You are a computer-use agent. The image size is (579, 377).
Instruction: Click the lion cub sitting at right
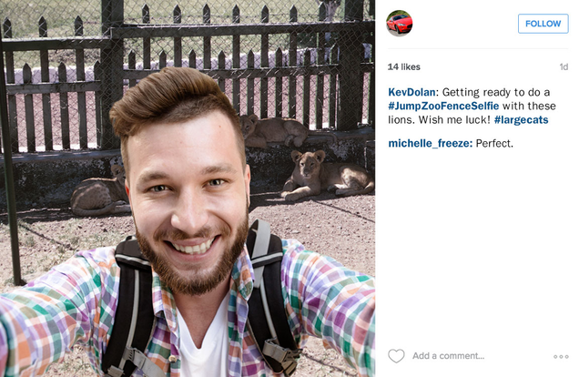pos(327,174)
